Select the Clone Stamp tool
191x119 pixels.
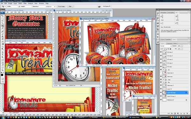coord(3,36)
